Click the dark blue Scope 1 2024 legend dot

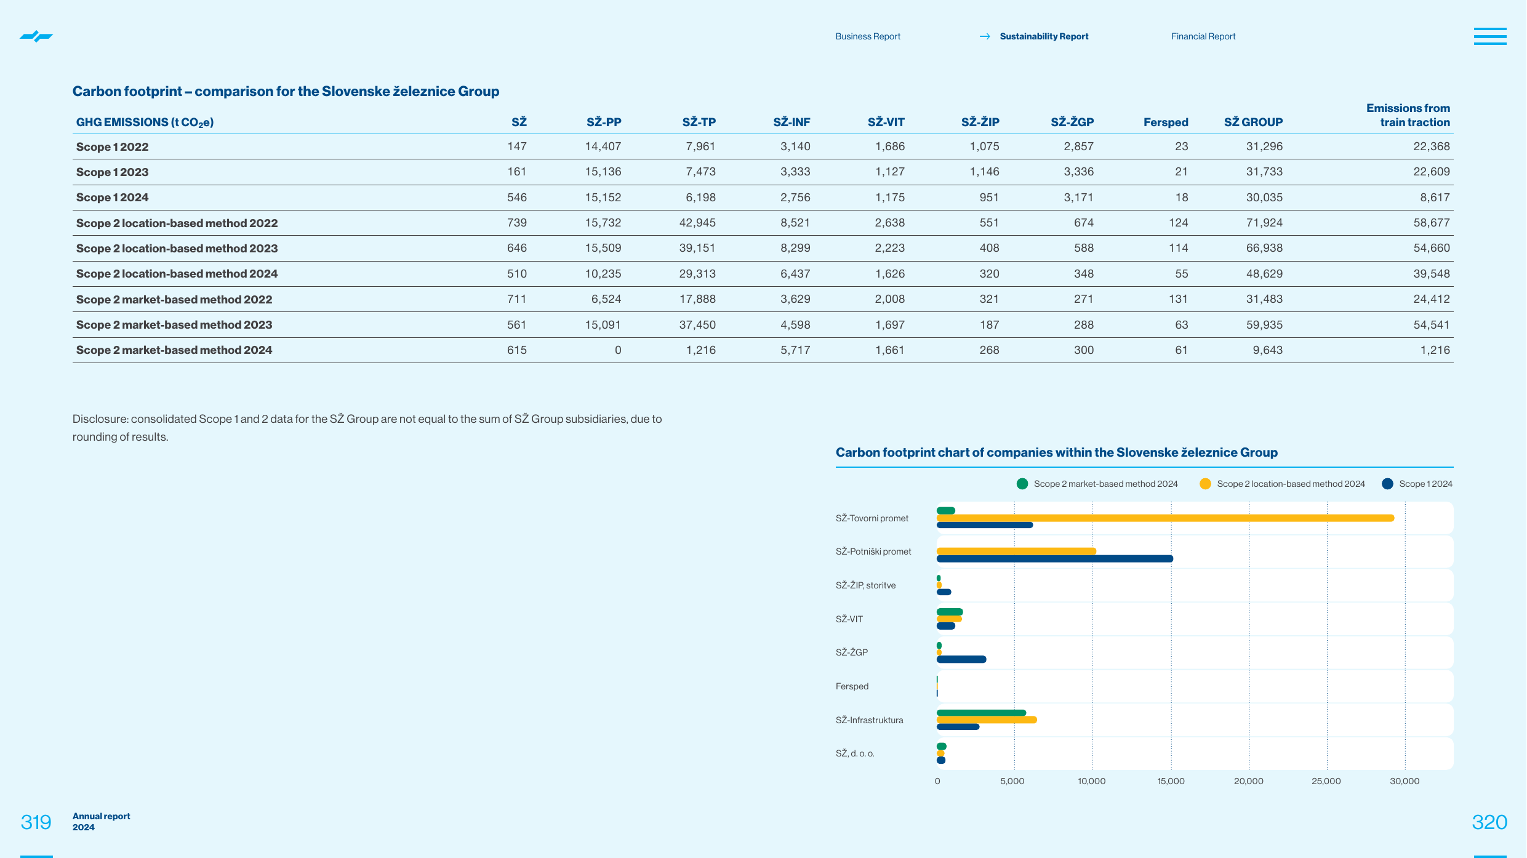click(1387, 484)
